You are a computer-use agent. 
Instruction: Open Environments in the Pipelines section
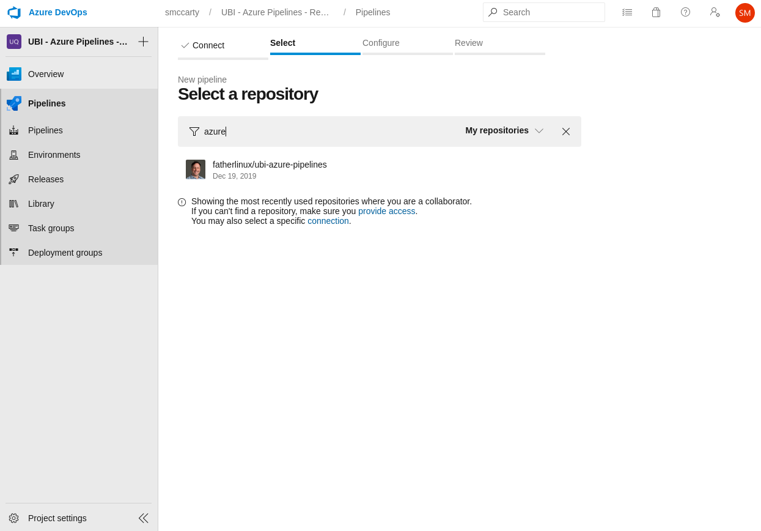[54, 155]
